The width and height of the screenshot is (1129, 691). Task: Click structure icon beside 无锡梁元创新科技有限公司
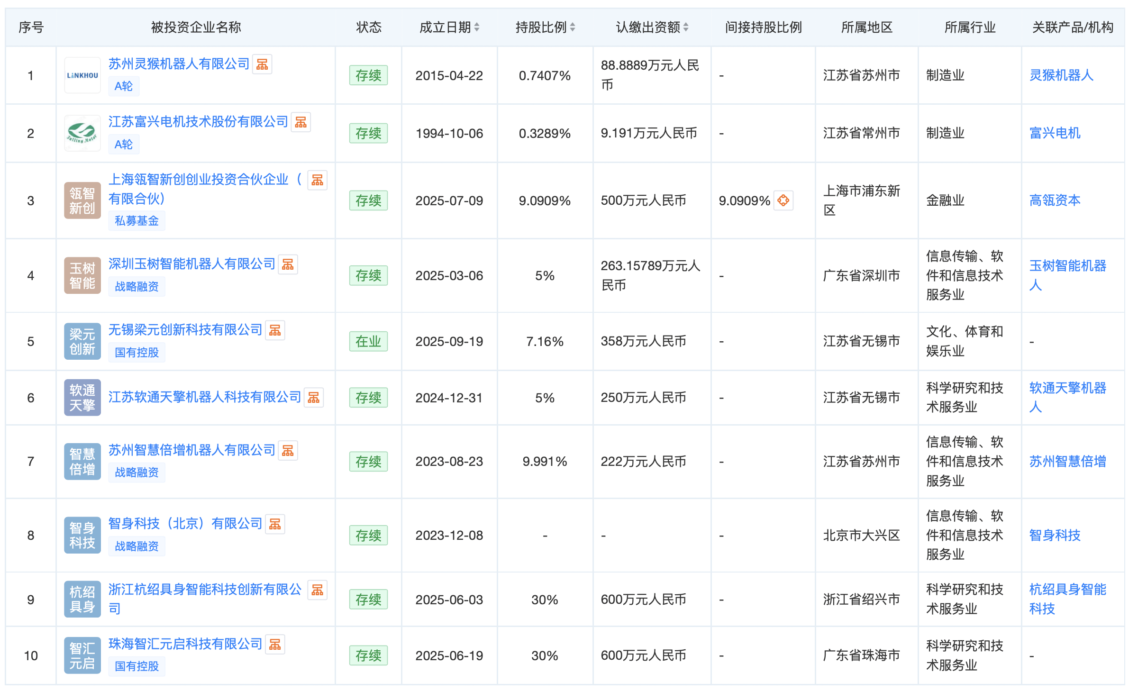(275, 330)
